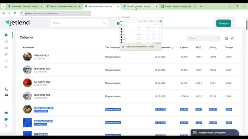This screenshot has width=248, height=139.
Task: Click the МАРКЭНЭКО-В01 square avatar
Action: pos(28,122)
